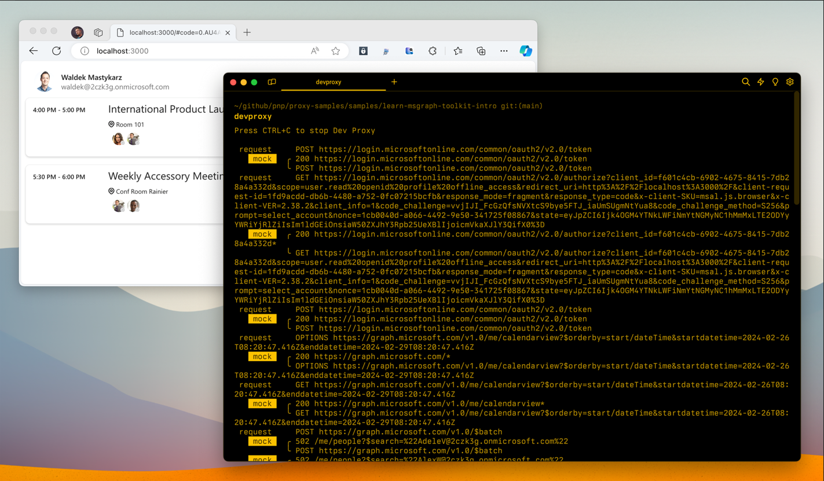Click the Collections icon in browser toolbar

pos(481,51)
